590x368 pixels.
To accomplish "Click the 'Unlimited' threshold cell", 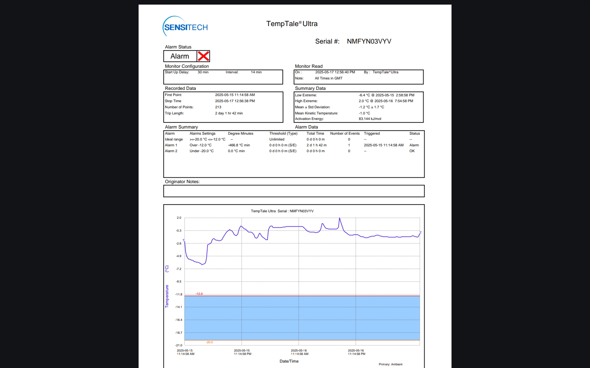I will coord(277,139).
